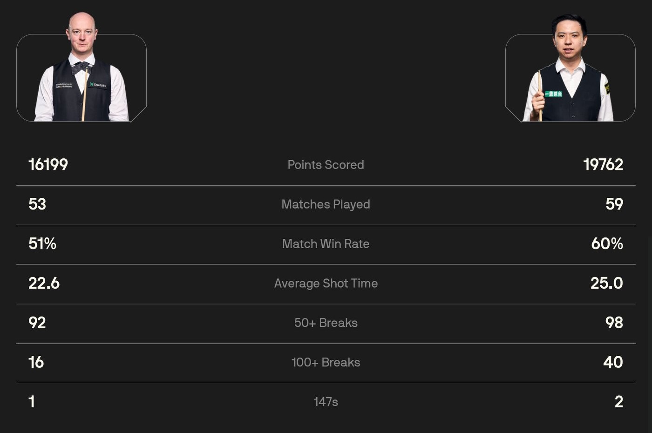
Task: Click the 98 fifty-plus breaks value
Action: [x=614, y=323]
